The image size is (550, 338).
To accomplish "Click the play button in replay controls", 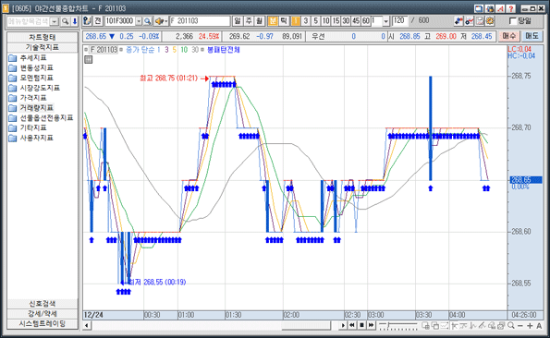I will [343, 325].
